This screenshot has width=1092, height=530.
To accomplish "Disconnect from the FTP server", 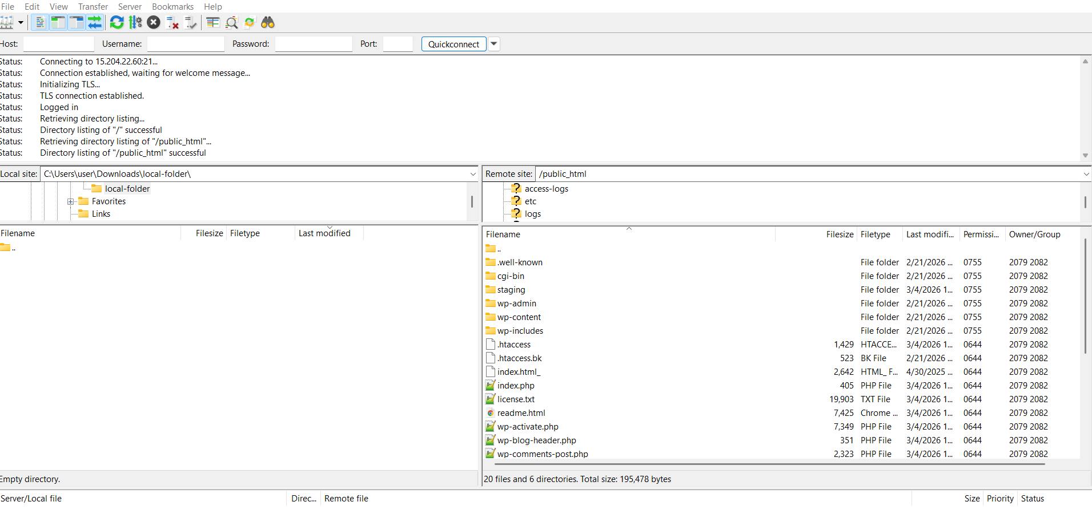I will point(172,22).
